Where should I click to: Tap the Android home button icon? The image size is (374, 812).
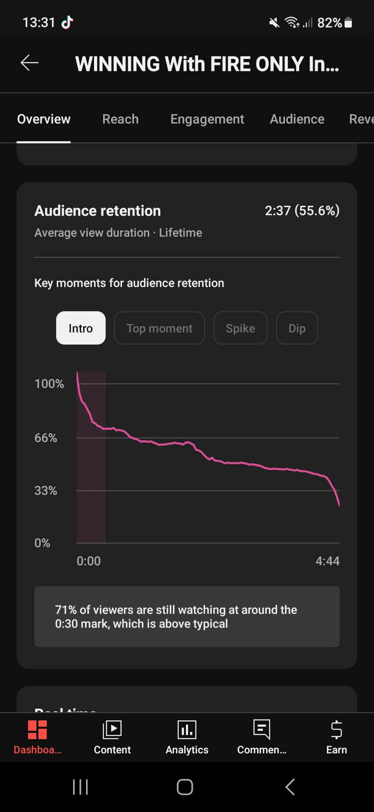click(185, 787)
